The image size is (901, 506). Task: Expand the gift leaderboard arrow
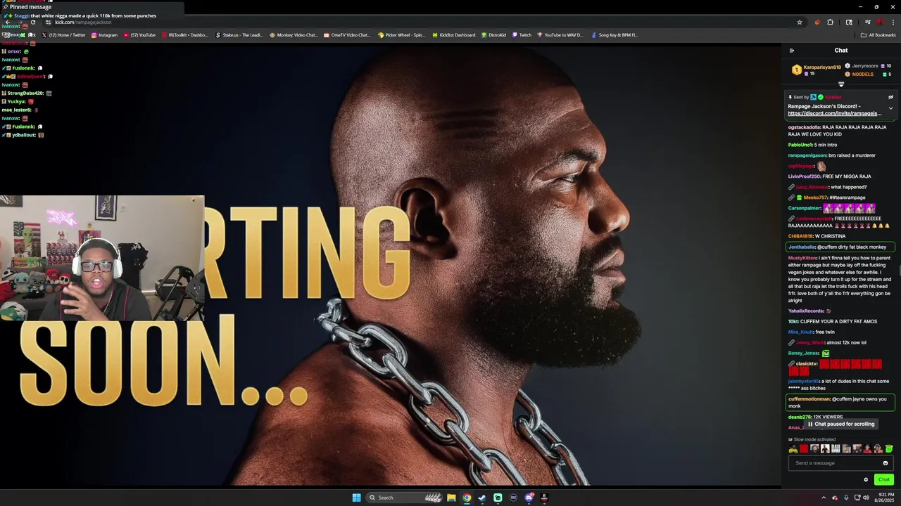pos(841,84)
